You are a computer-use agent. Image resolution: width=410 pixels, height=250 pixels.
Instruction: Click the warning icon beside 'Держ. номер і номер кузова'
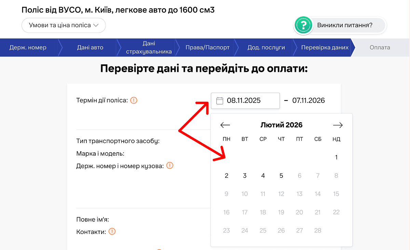point(169,165)
